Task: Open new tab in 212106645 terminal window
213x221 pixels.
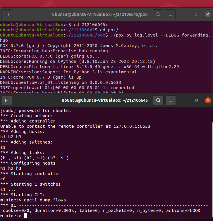Action: point(7,100)
